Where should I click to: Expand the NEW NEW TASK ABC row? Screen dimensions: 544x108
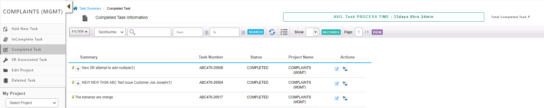[78, 83]
